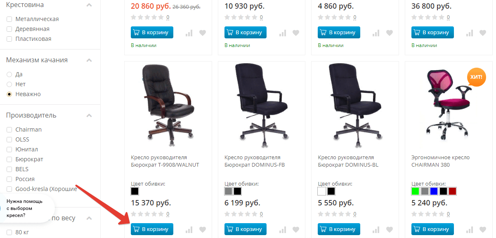Collapse the Механизм качания filter section
The image size is (496, 238).
(89, 60)
